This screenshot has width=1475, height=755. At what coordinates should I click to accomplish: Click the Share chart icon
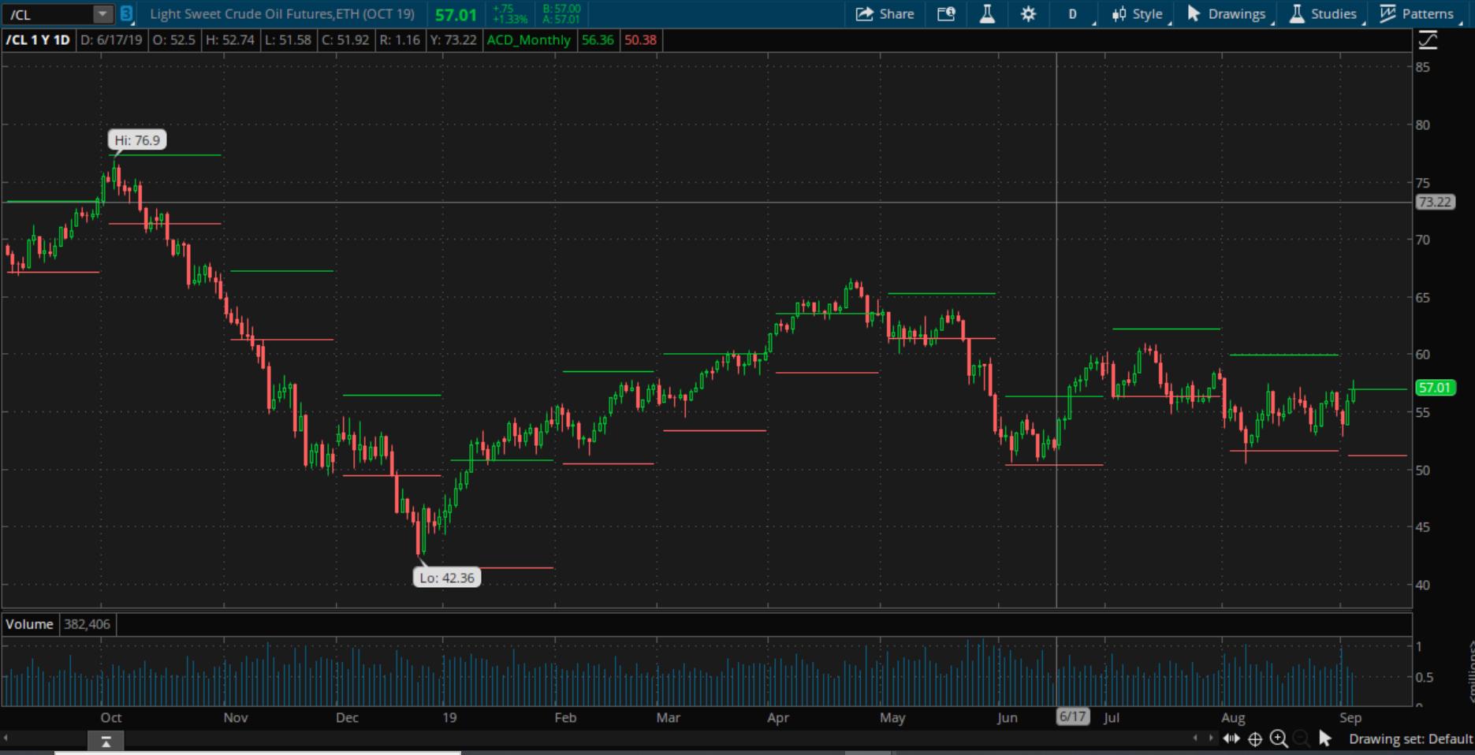coord(885,13)
